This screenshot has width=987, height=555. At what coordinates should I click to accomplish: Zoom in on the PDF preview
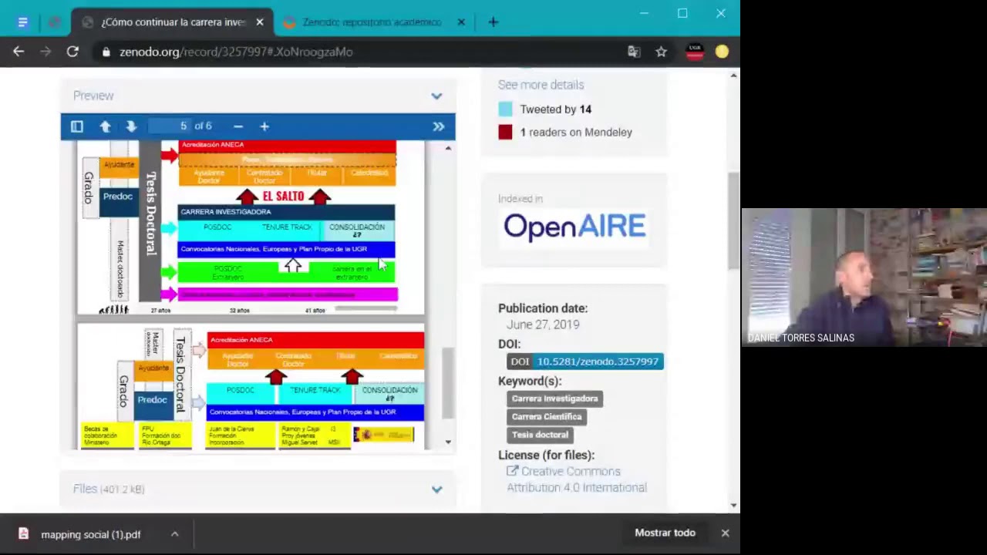(x=264, y=126)
